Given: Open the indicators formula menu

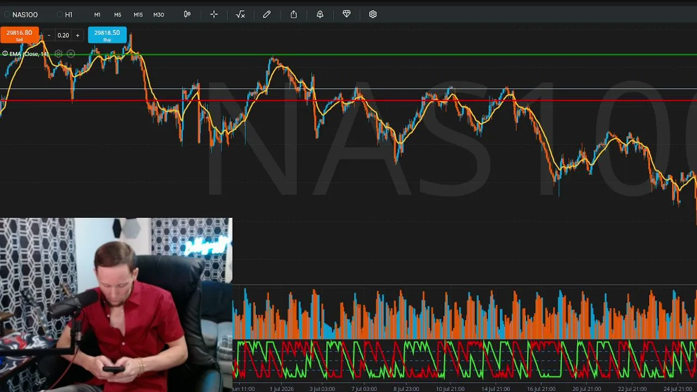Looking at the screenshot, I should tap(240, 14).
